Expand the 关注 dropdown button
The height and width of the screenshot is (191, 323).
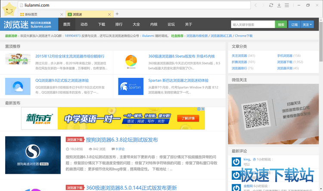coord(307,25)
